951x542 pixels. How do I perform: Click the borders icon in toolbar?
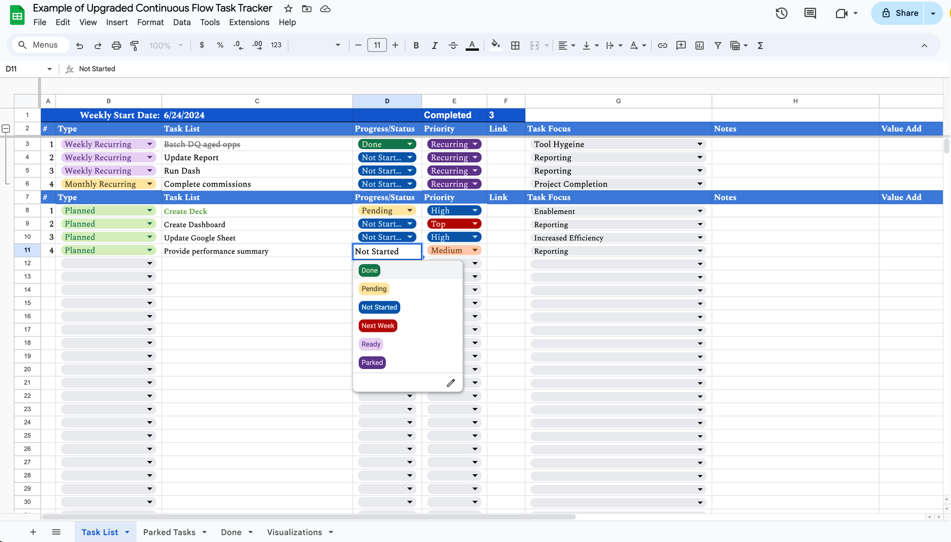coord(515,45)
